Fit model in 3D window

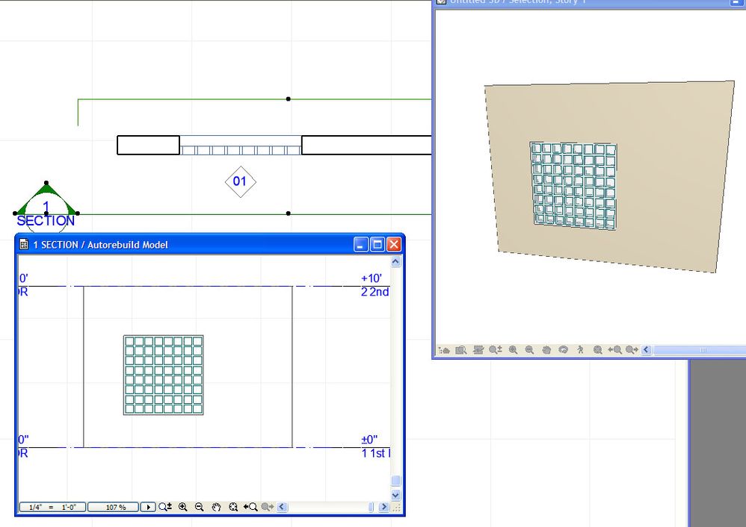point(597,350)
